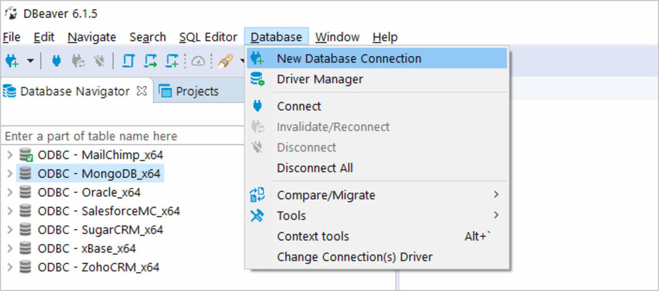Close the Database Navigator tab
The image size is (659, 291).
(142, 91)
